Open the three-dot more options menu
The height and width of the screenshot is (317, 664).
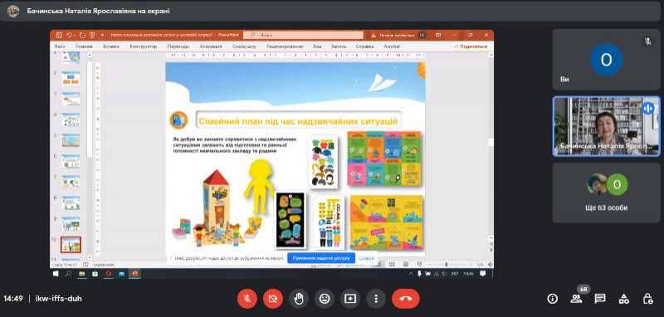click(x=376, y=299)
